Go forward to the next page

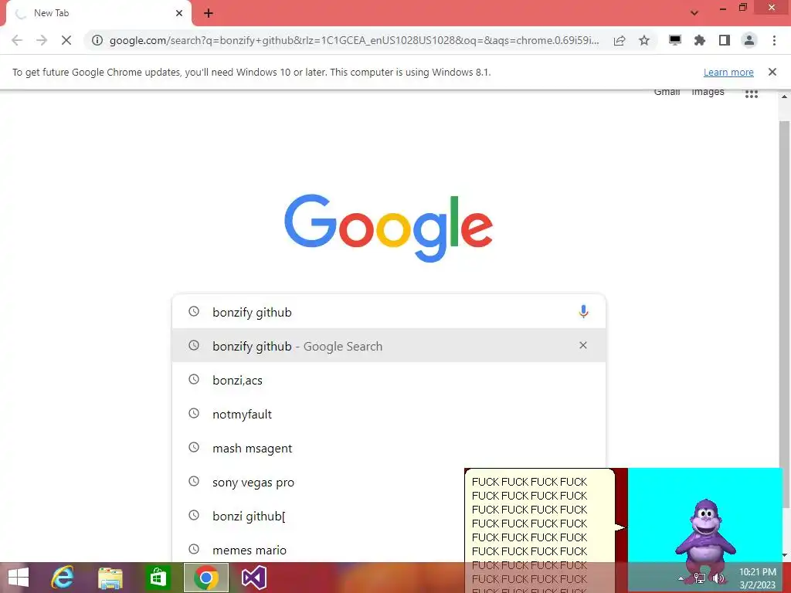coord(42,40)
